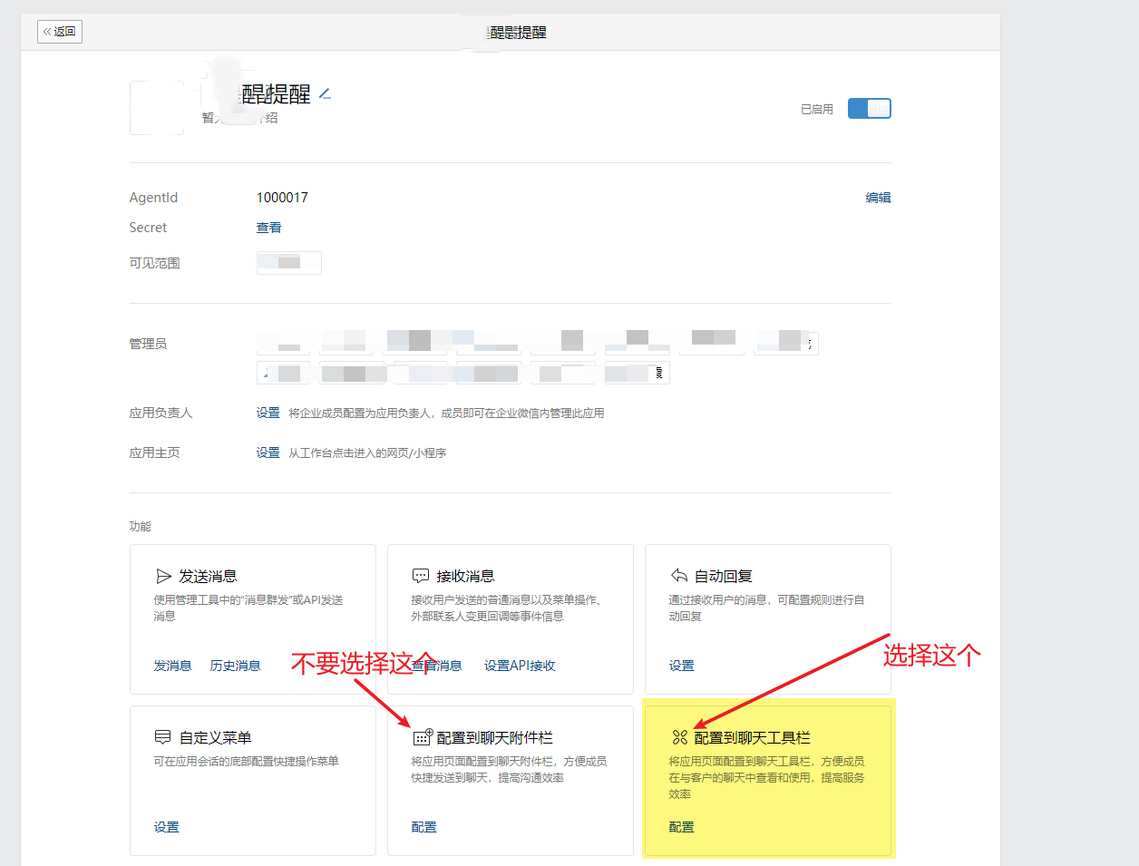1139x866 pixels.
Task: Click the 可见范围 visible scope tag
Action: click(x=288, y=263)
